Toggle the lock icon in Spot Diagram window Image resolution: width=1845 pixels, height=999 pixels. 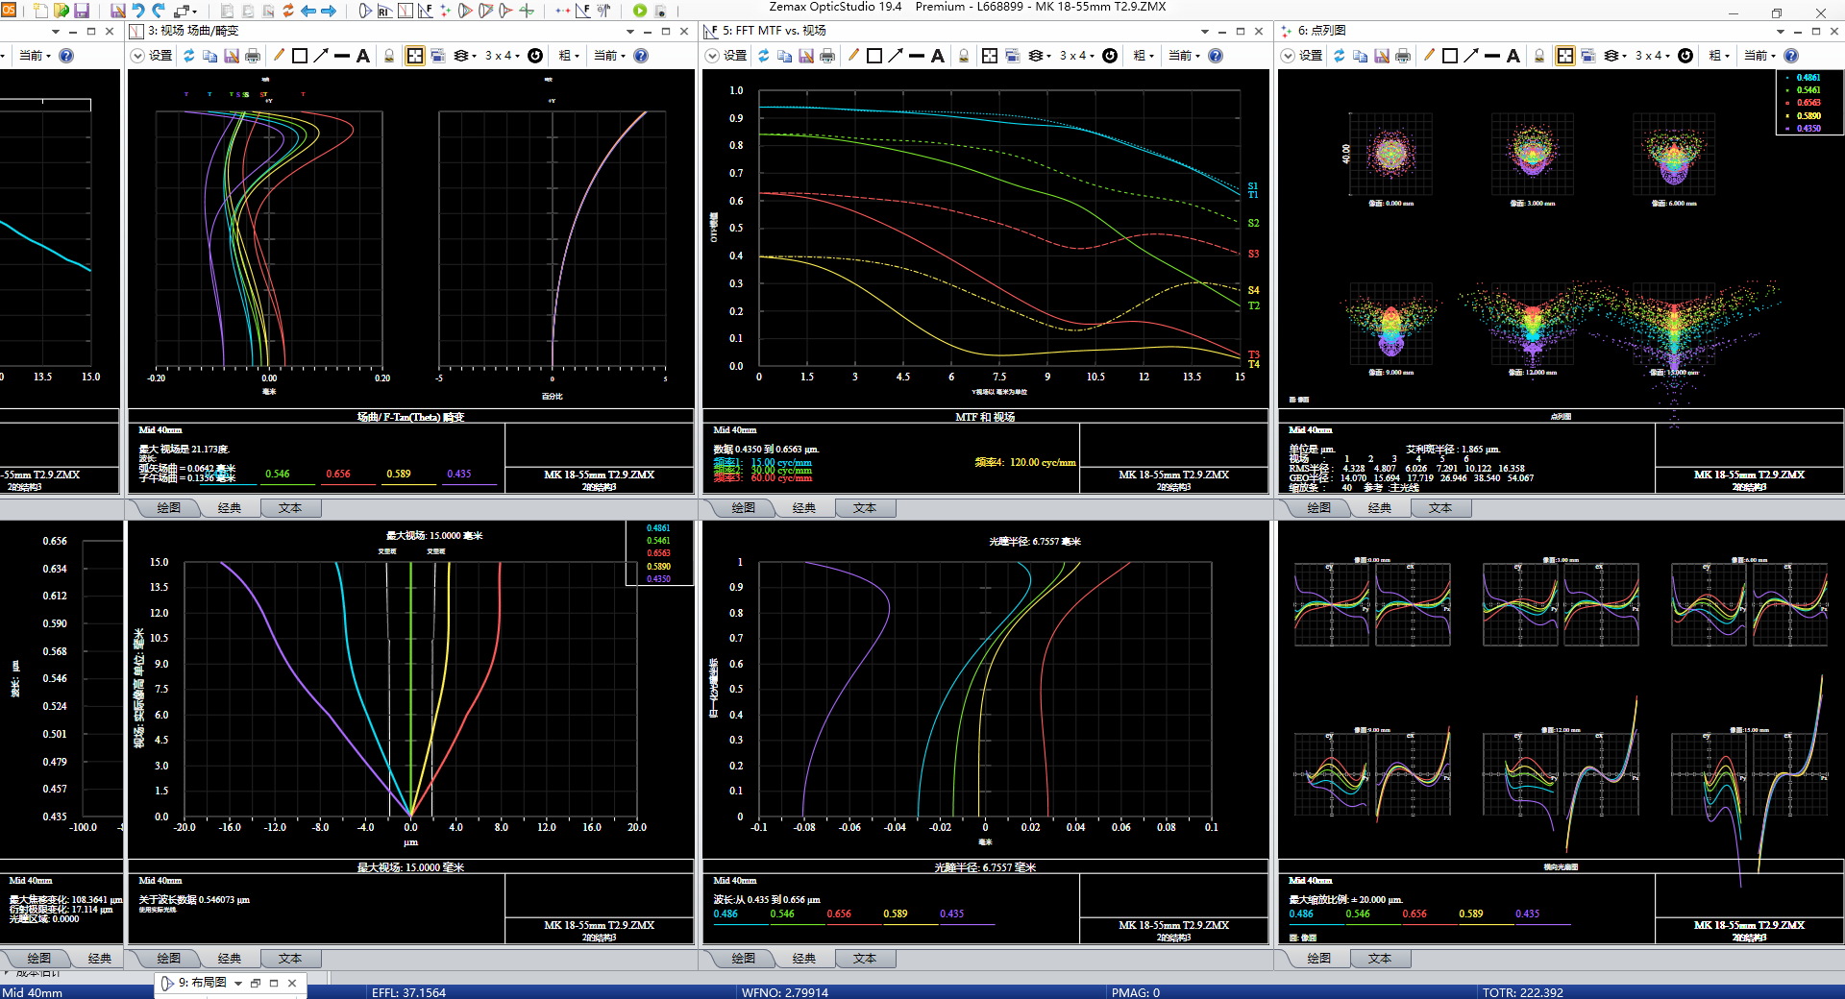click(x=1539, y=56)
